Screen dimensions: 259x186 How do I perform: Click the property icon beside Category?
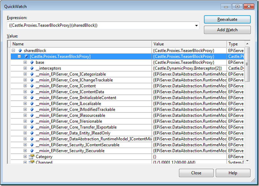(31, 157)
